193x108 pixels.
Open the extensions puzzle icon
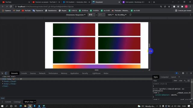[x=182, y=7]
